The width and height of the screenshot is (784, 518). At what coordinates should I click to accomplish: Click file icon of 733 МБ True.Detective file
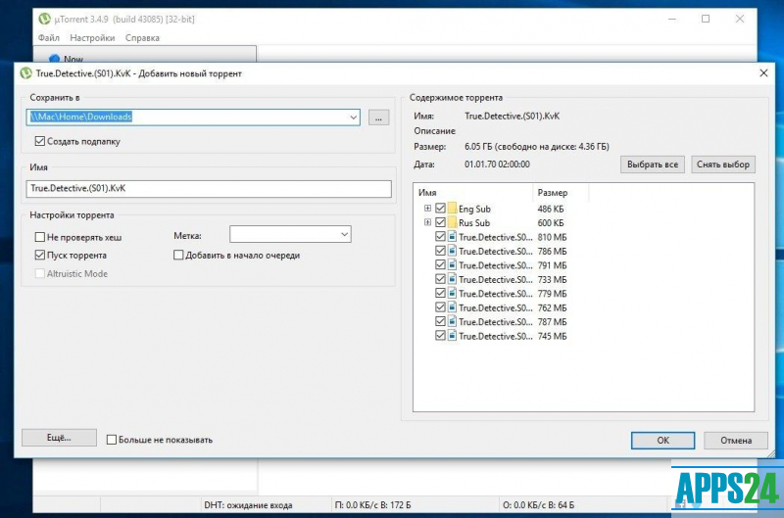452,279
